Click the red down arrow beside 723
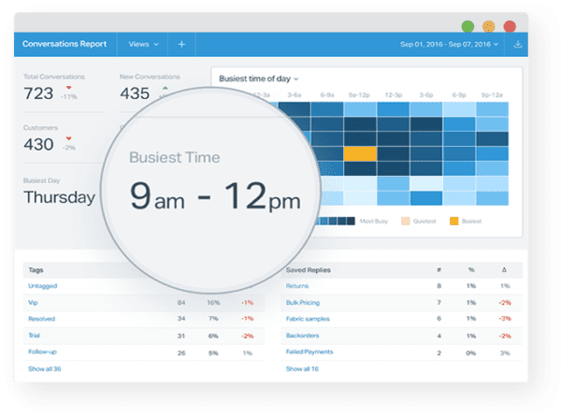The image size is (561, 416). [x=68, y=88]
